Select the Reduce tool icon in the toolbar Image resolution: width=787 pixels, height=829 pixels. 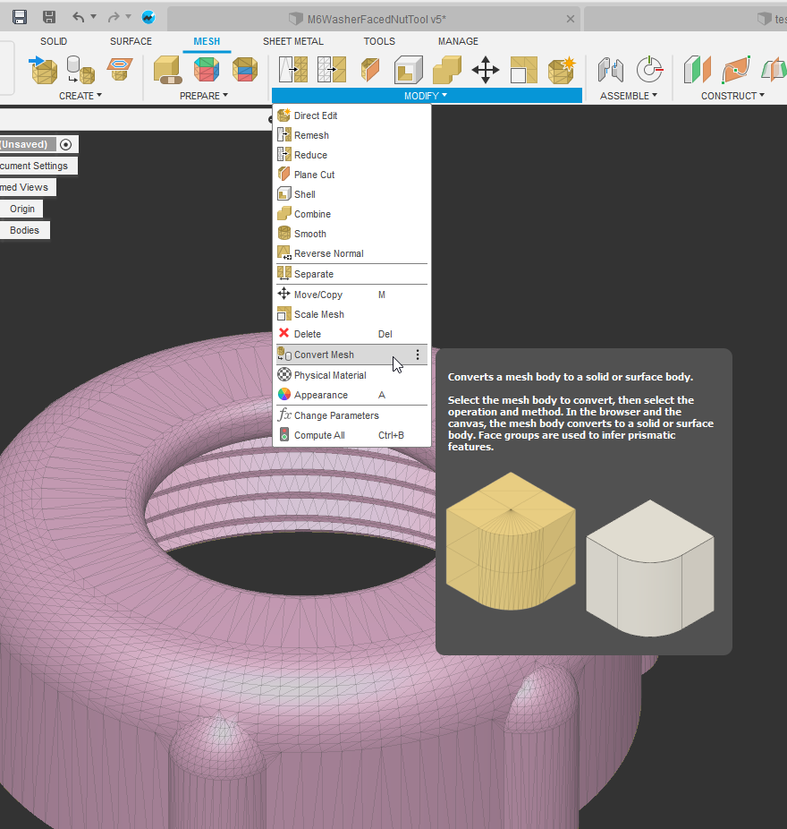point(331,69)
